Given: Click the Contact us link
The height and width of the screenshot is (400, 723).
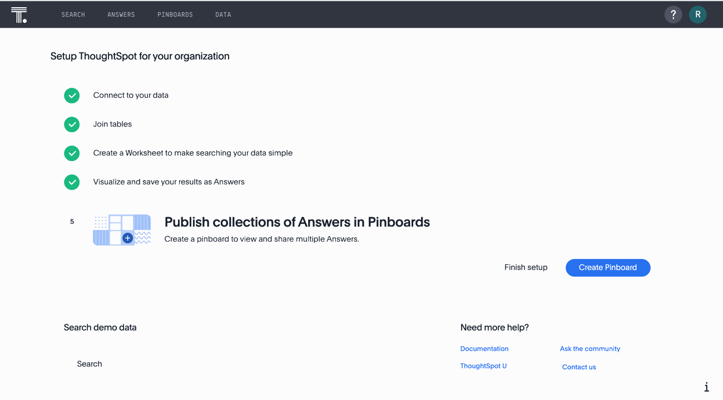Looking at the screenshot, I should pos(579,367).
